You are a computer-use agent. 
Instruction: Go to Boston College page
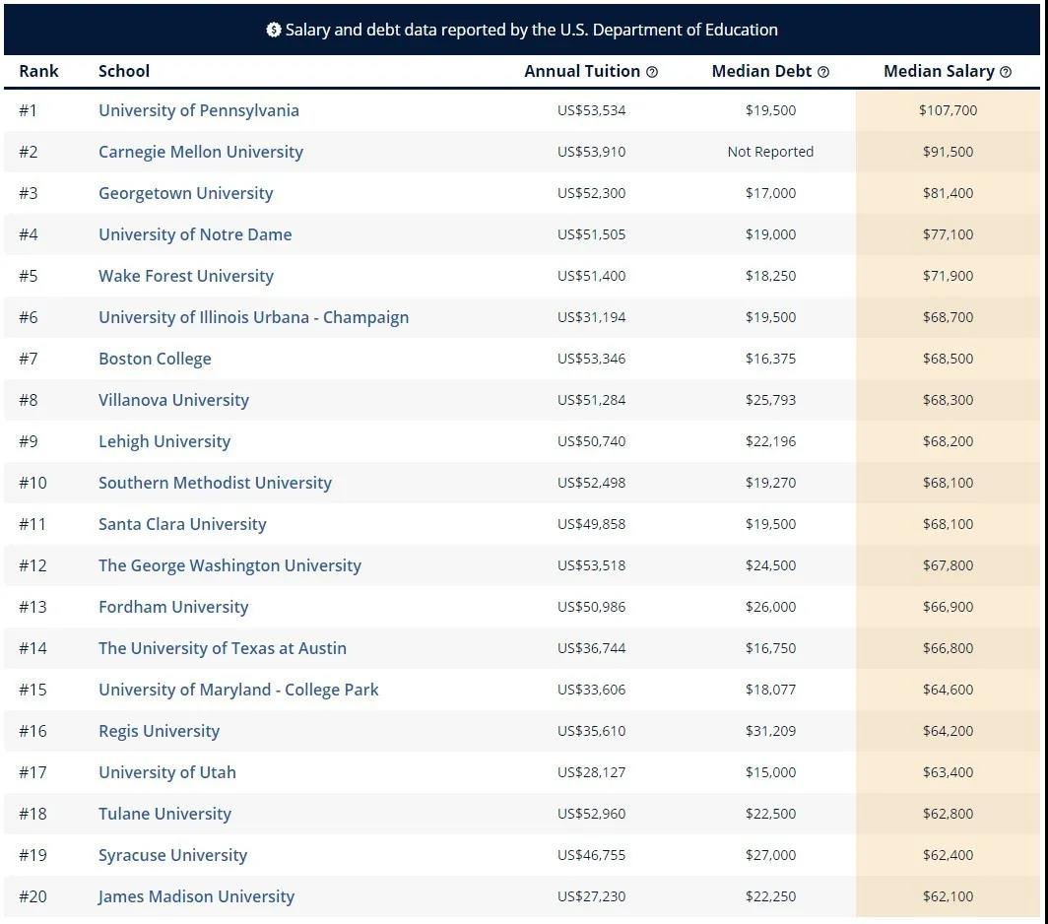[155, 359]
